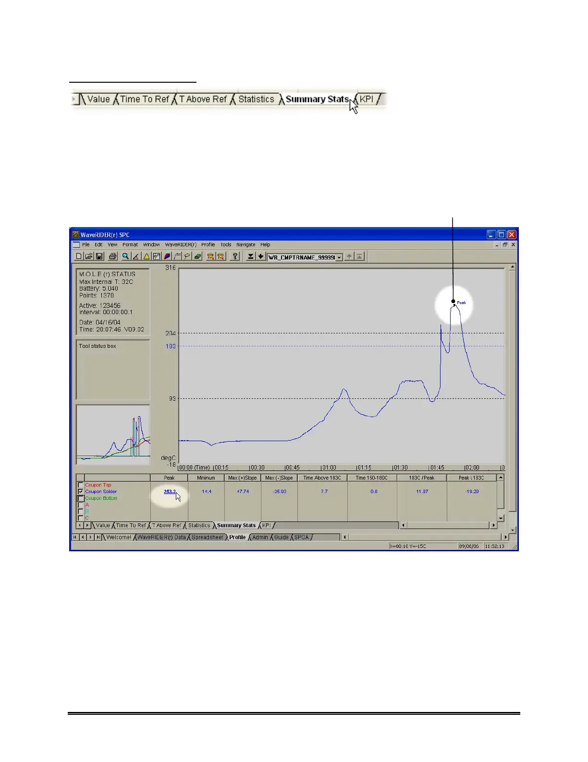This screenshot has height=762, width=588.
Task: Click the graph vertical scrollbar up arrow
Action: [x=513, y=267]
